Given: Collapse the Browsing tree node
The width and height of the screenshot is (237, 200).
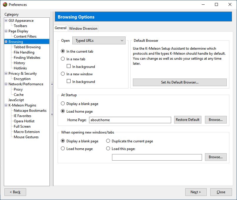Looking at the screenshot, I should click(x=6, y=41).
